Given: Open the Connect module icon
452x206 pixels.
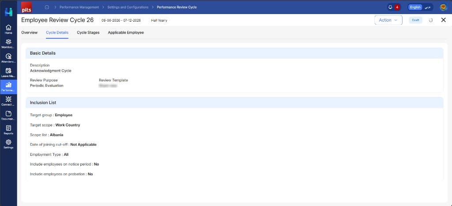Looking at the screenshot, I should point(8,101).
